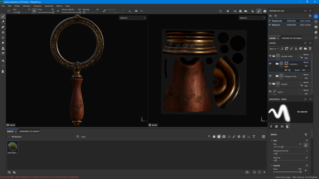319x179 pixels.
Task: Toggle visibility of MagLens texture set
Action: [270, 25]
